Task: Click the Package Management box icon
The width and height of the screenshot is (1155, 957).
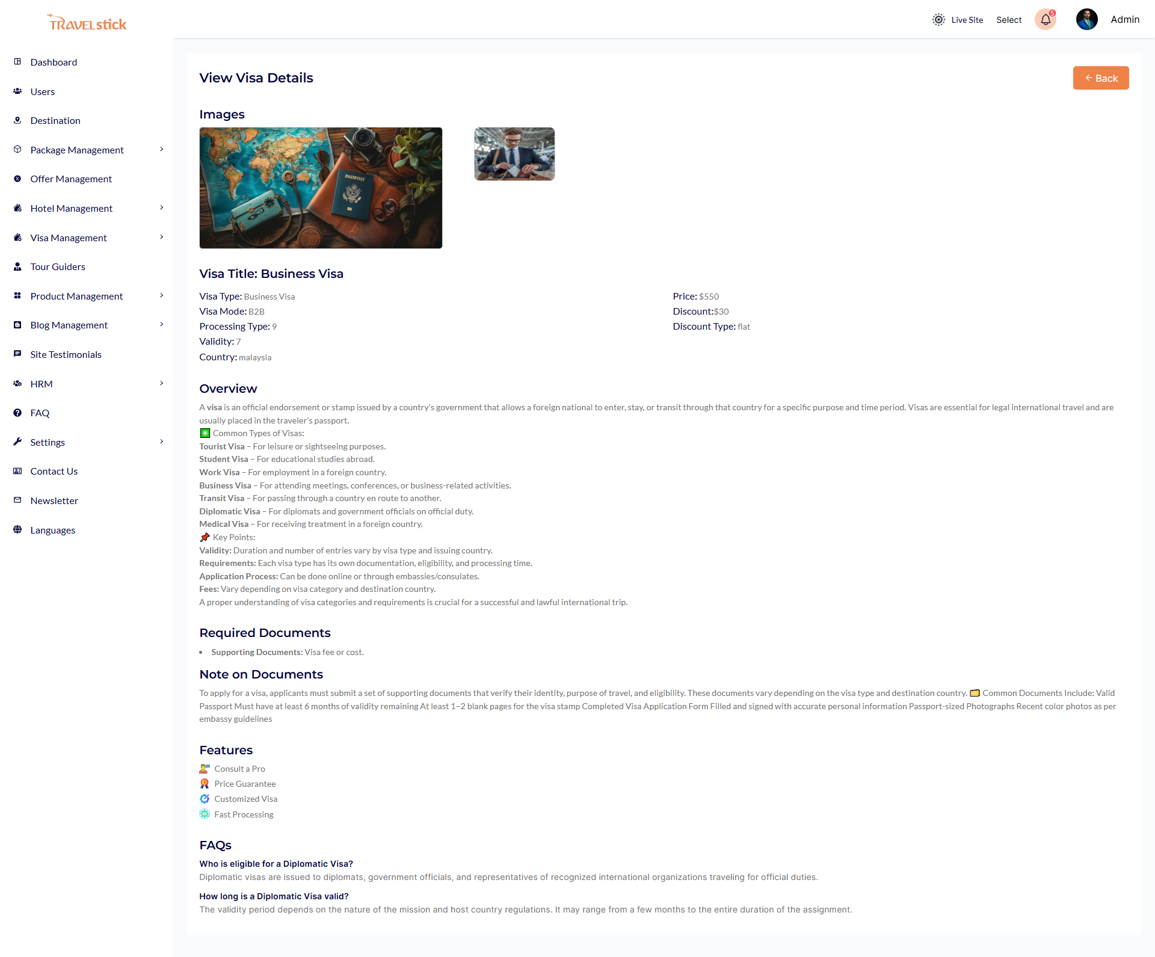Action: (17, 149)
